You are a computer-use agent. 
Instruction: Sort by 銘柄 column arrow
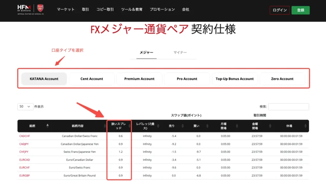click(47, 126)
